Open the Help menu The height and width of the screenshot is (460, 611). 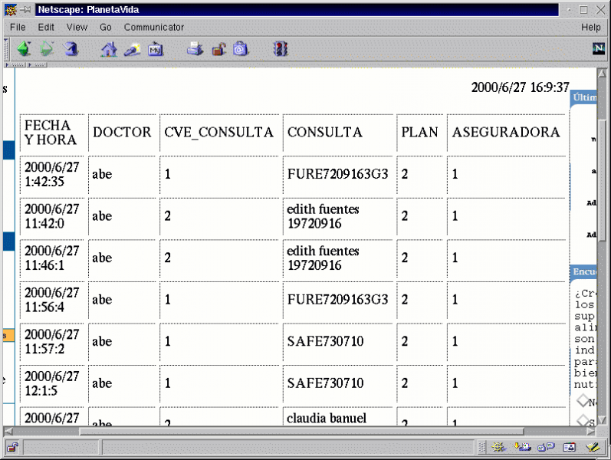coord(590,27)
